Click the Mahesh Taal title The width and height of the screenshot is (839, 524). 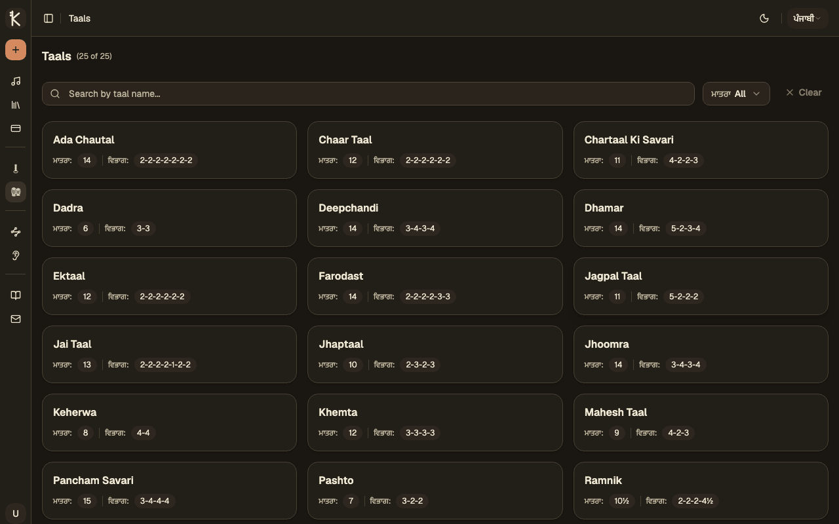[615, 412]
